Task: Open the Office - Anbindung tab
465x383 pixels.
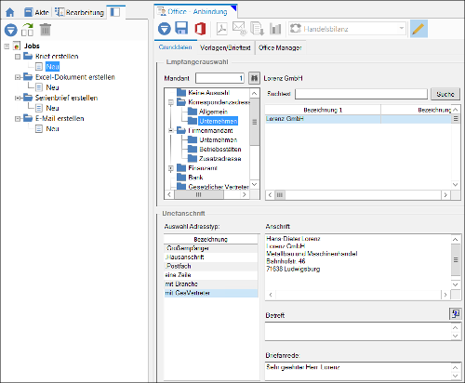Action: (x=196, y=12)
